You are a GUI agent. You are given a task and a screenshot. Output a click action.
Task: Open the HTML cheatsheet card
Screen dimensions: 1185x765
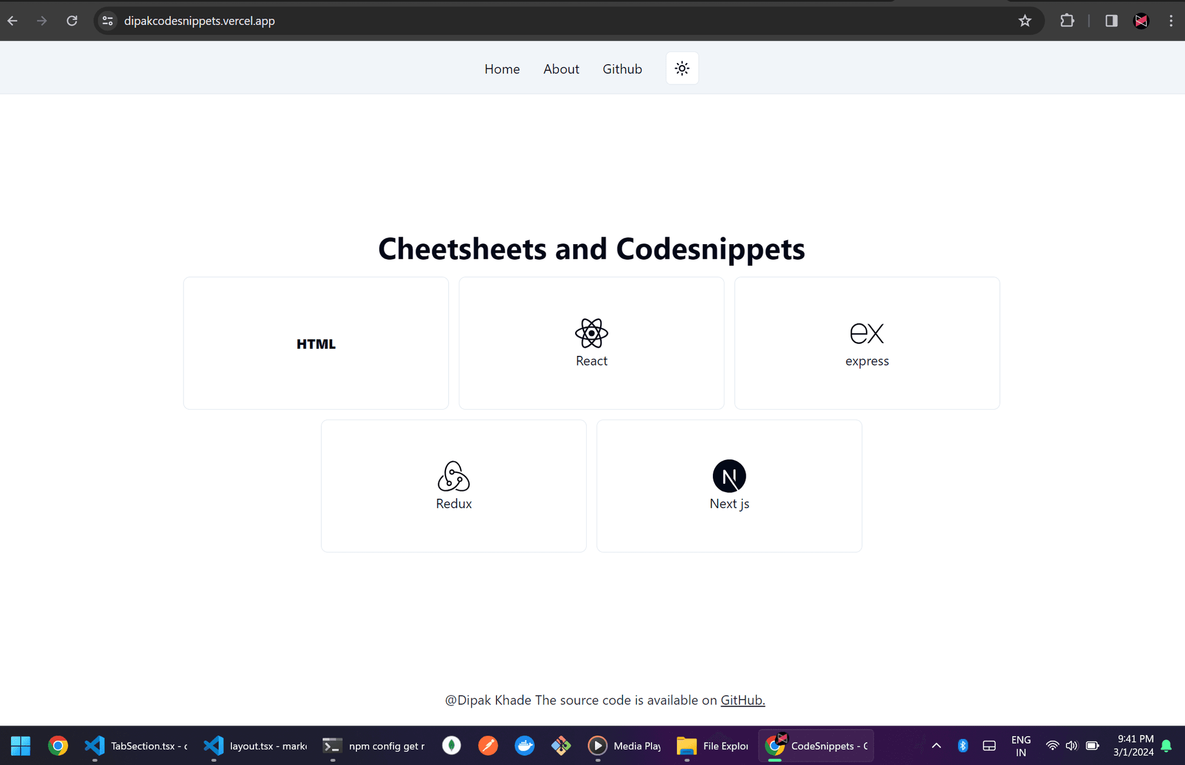(316, 343)
